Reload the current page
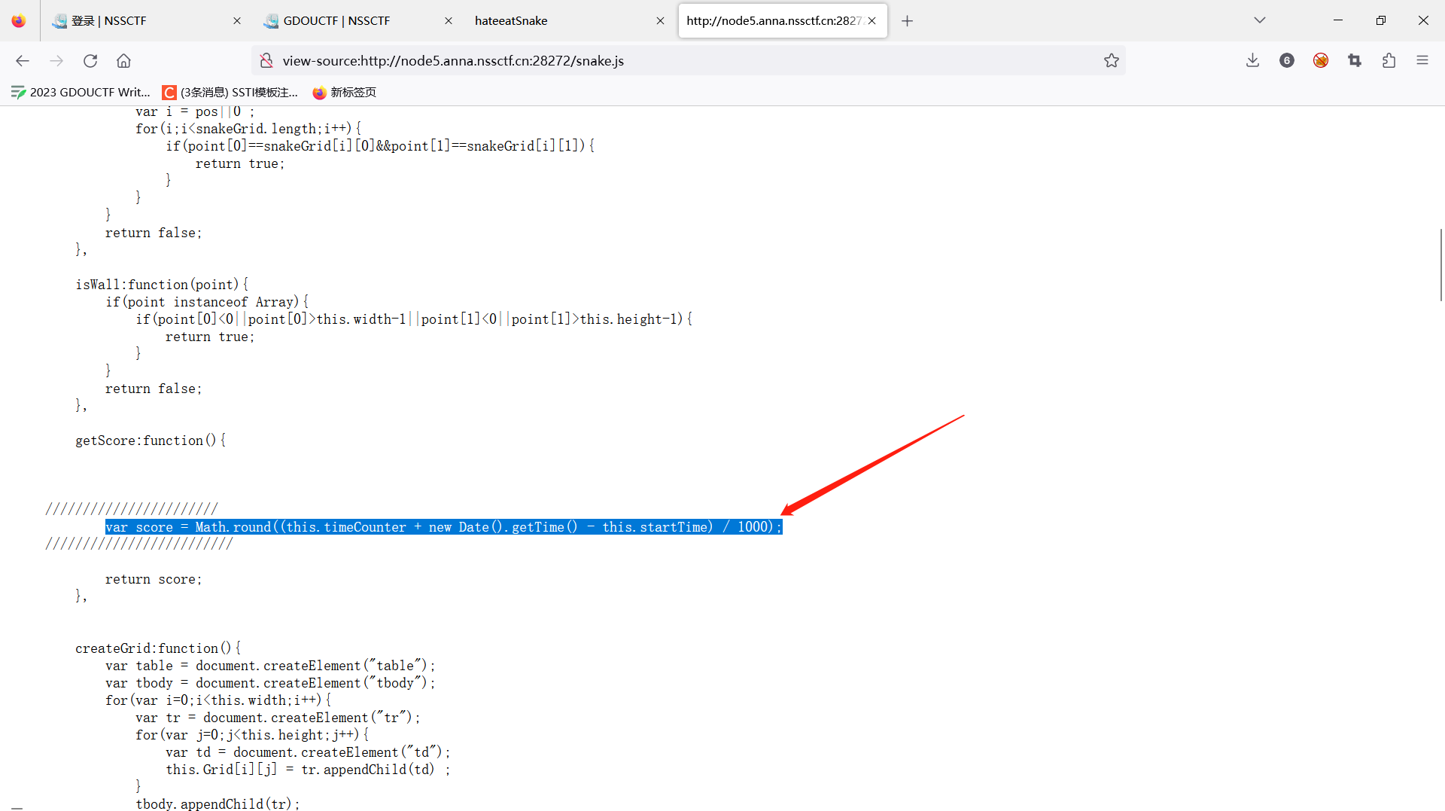Image resolution: width=1445 pixels, height=811 pixels. click(90, 60)
